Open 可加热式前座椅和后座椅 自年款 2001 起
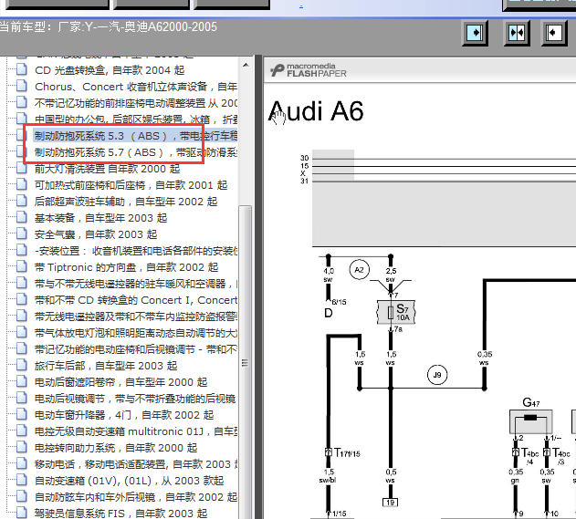 [131, 185]
